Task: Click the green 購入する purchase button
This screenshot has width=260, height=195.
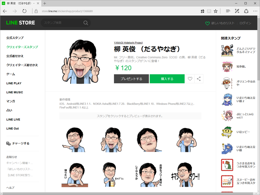Action: 167,79
